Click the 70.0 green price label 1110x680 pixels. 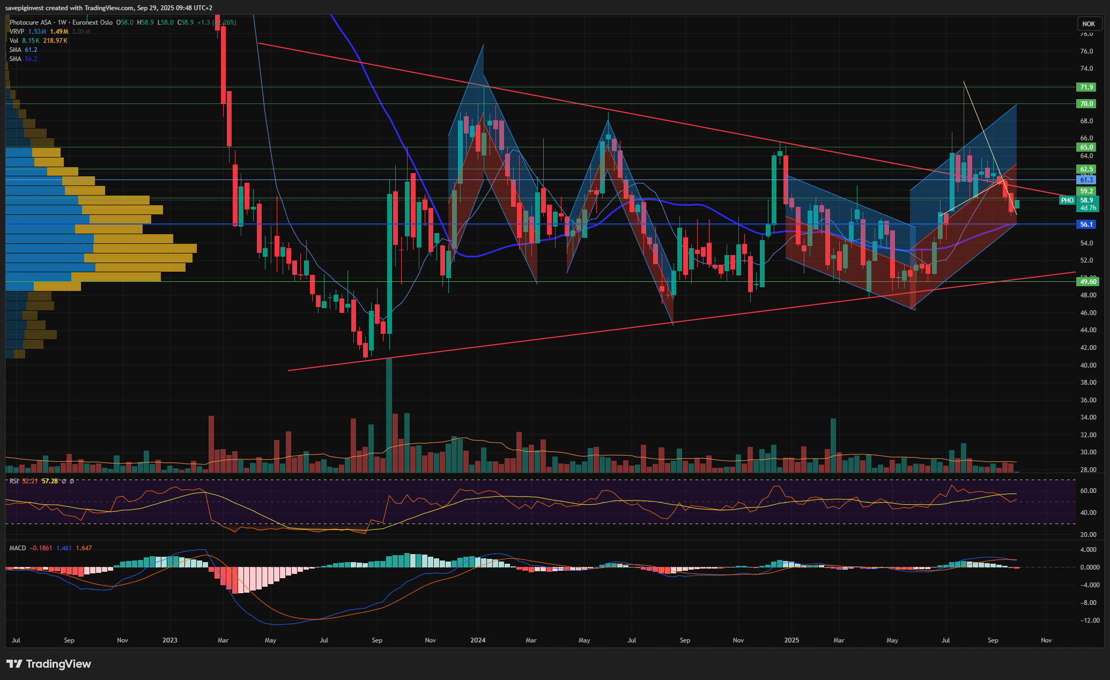[1086, 104]
